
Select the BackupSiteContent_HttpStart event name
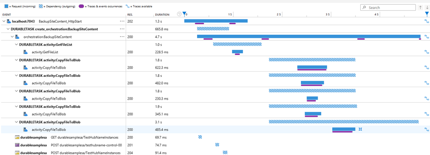(60, 21)
